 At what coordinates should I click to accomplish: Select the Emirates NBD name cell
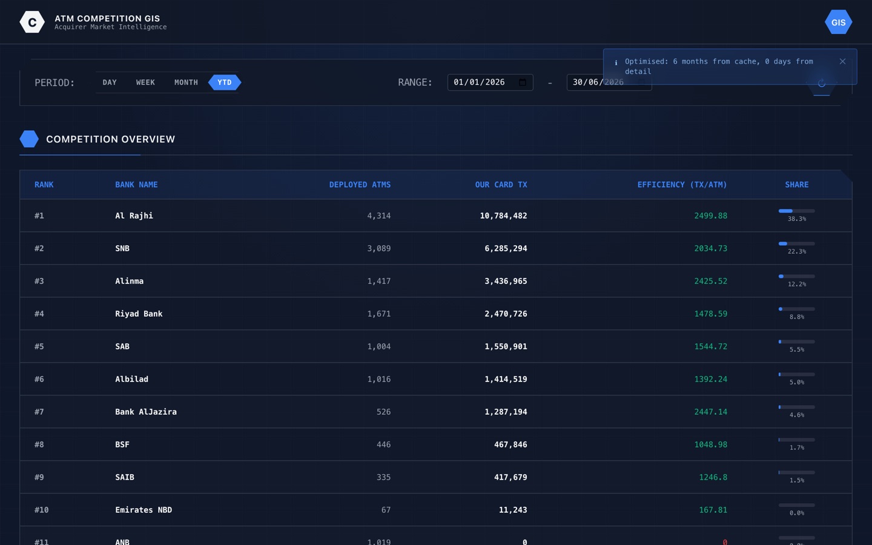click(x=144, y=510)
